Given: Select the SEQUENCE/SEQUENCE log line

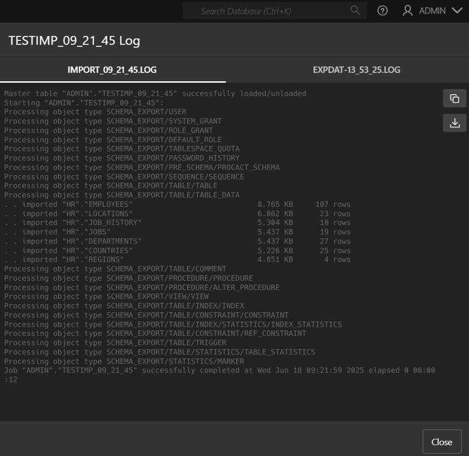Looking at the screenshot, I should (x=124, y=176).
